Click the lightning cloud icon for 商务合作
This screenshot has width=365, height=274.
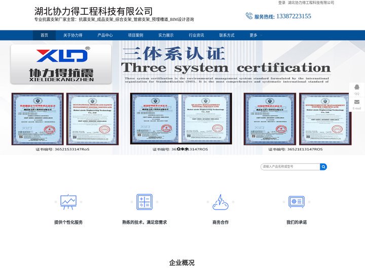(x=221, y=202)
